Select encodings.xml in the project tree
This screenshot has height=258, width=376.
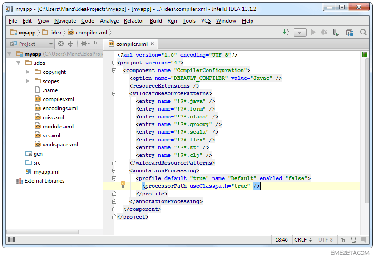coord(56,108)
